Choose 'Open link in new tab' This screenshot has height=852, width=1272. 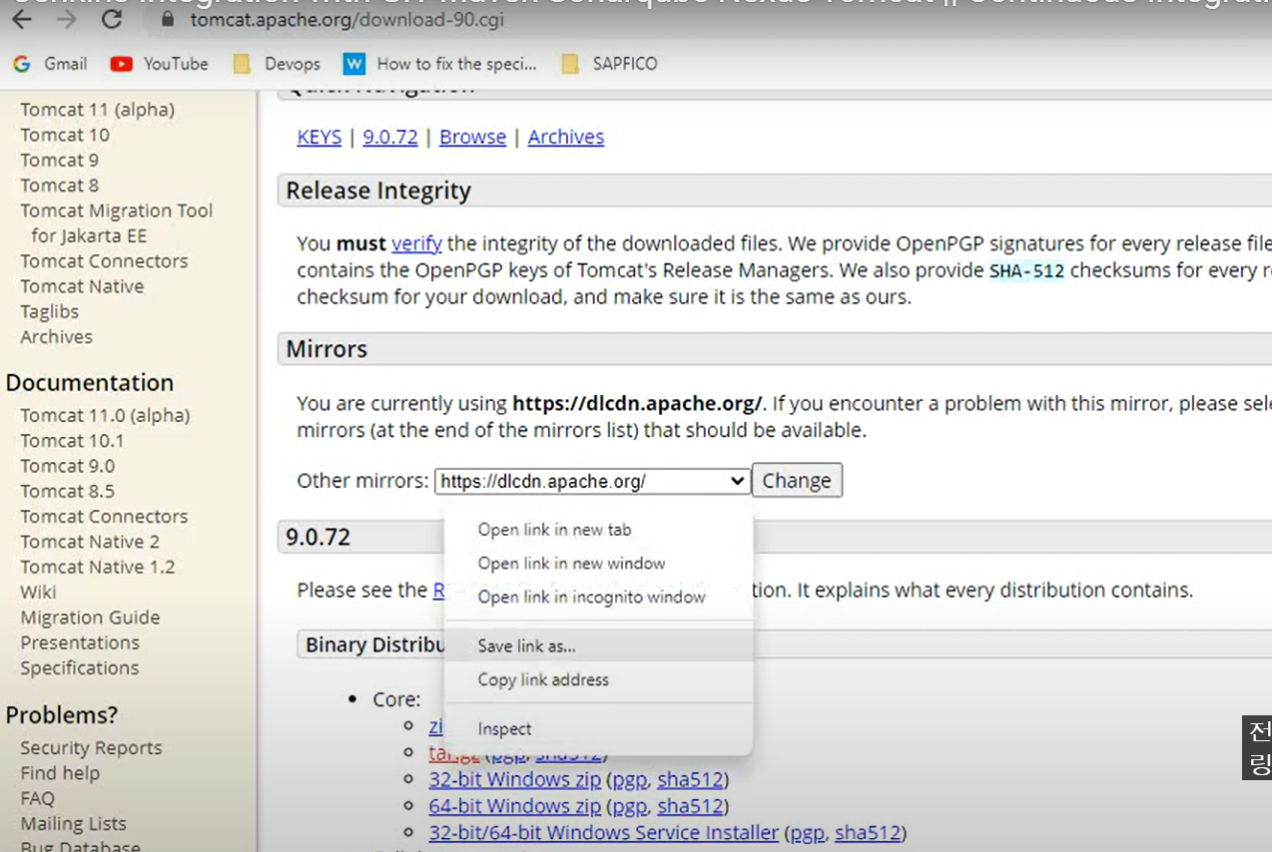pyautogui.click(x=554, y=530)
